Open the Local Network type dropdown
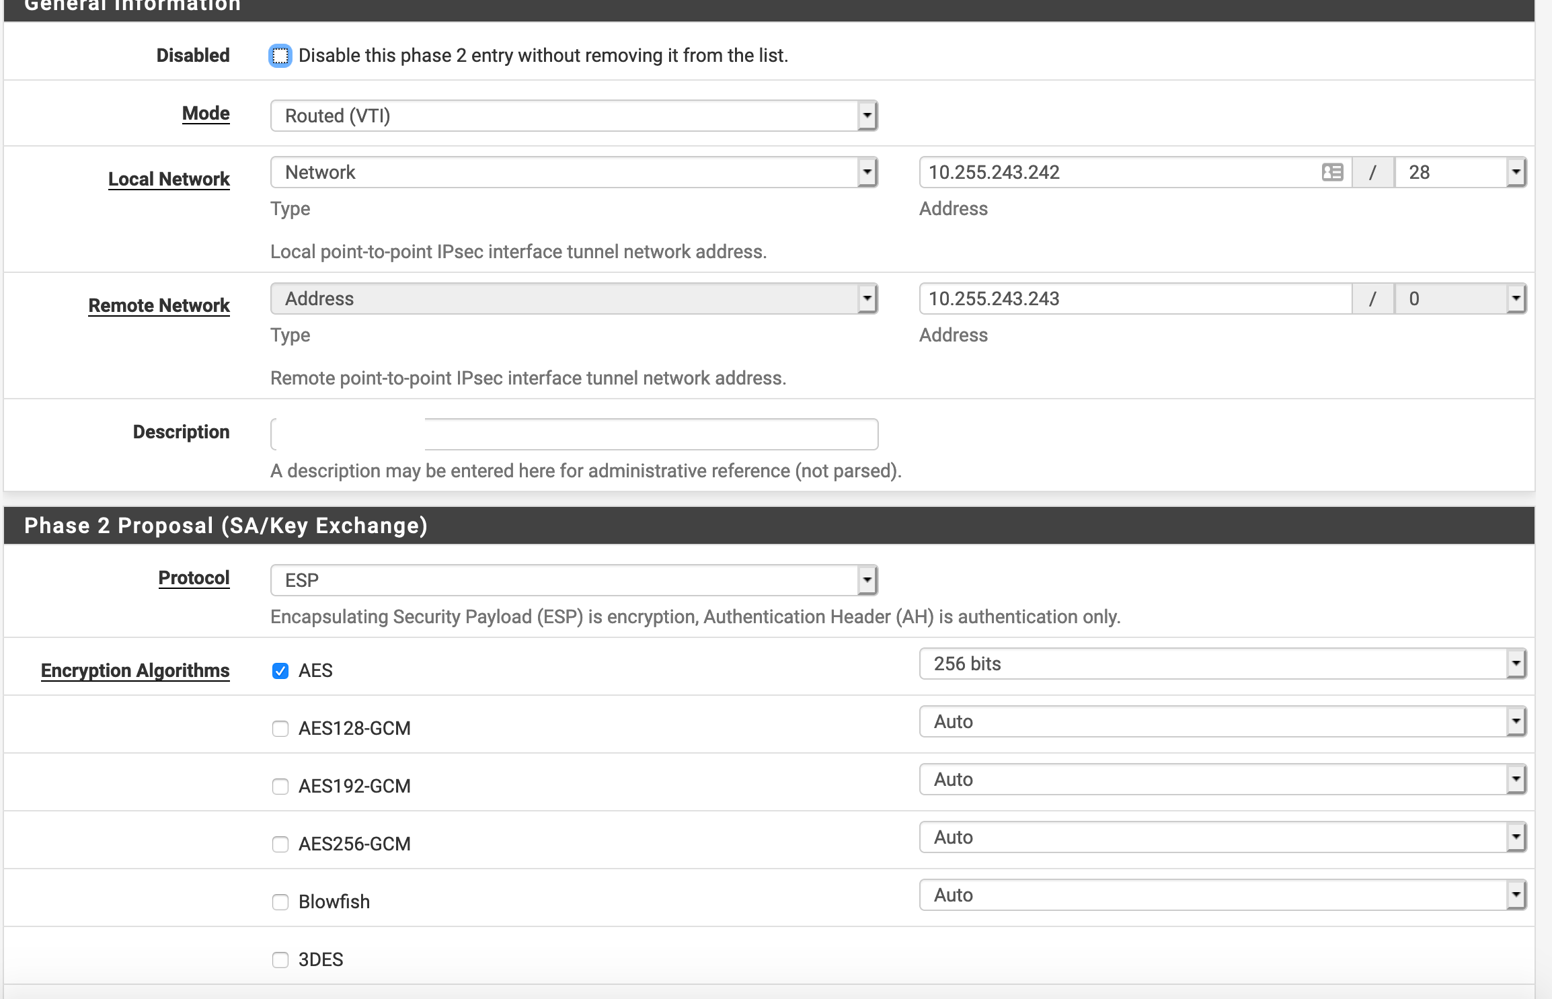Viewport: 1552px width, 999px height. coord(574,172)
